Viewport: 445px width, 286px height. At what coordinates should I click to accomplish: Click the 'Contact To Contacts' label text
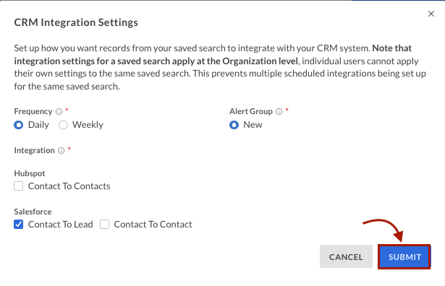[x=69, y=186]
